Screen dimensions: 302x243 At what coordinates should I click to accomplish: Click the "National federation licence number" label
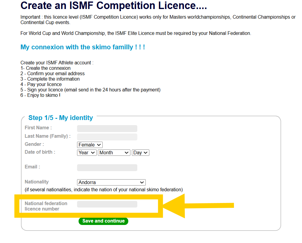[46, 206]
